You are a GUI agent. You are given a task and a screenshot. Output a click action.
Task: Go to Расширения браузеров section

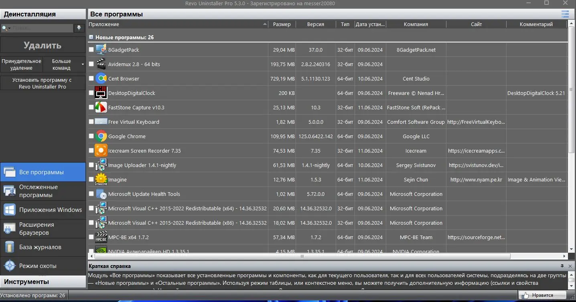coord(43,228)
